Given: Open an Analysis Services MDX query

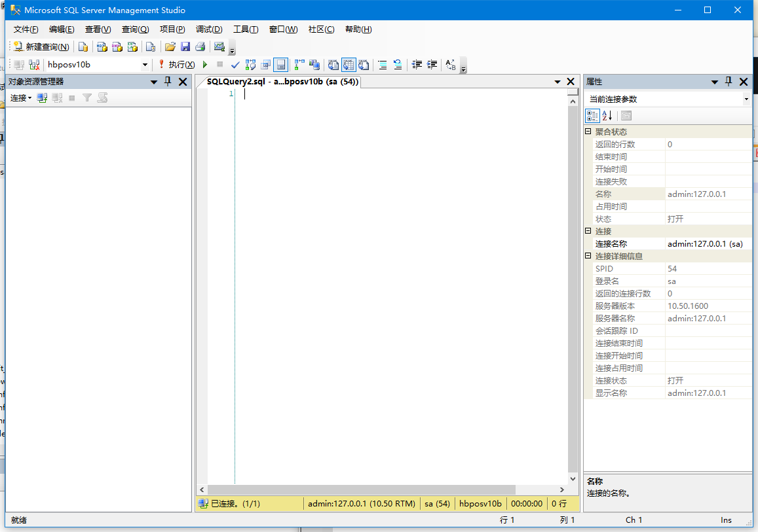Looking at the screenshot, I should point(102,47).
